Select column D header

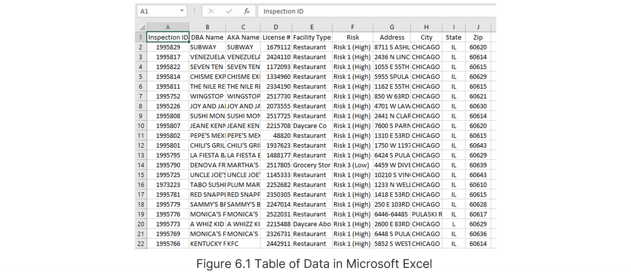pyautogui.click(x=276, y=27)
